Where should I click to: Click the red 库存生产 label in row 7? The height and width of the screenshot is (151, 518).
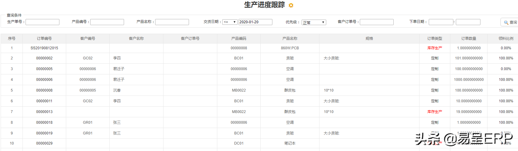(435, 112)
